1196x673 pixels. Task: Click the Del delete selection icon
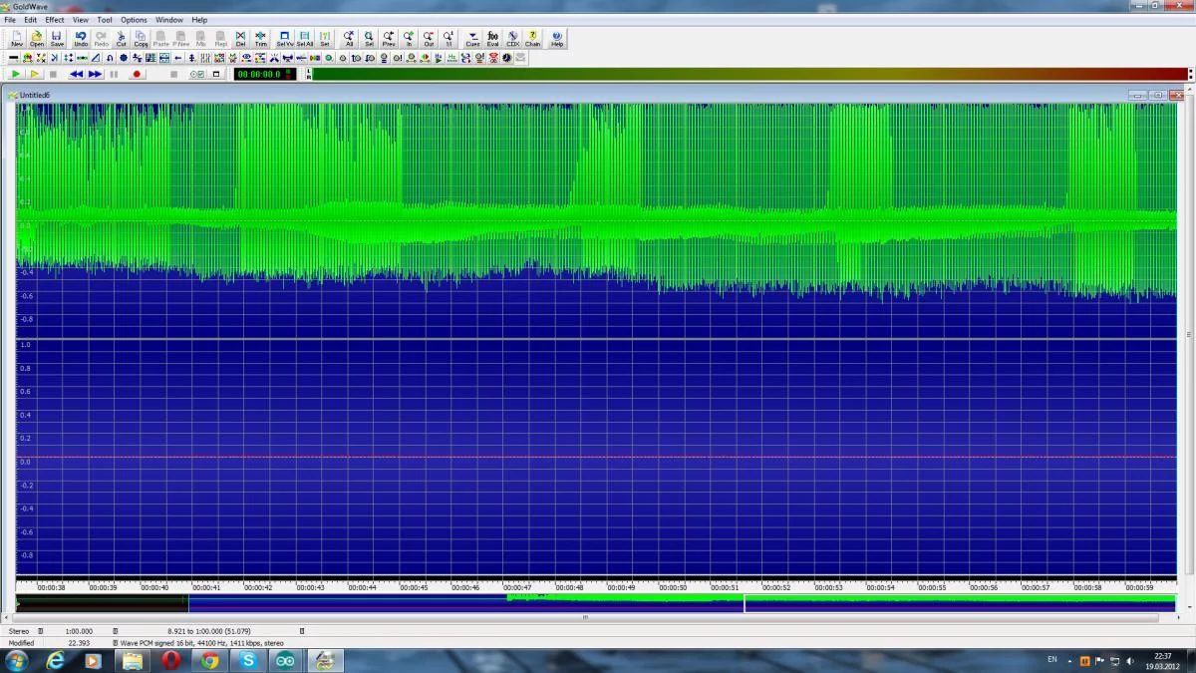click(240, 38)
